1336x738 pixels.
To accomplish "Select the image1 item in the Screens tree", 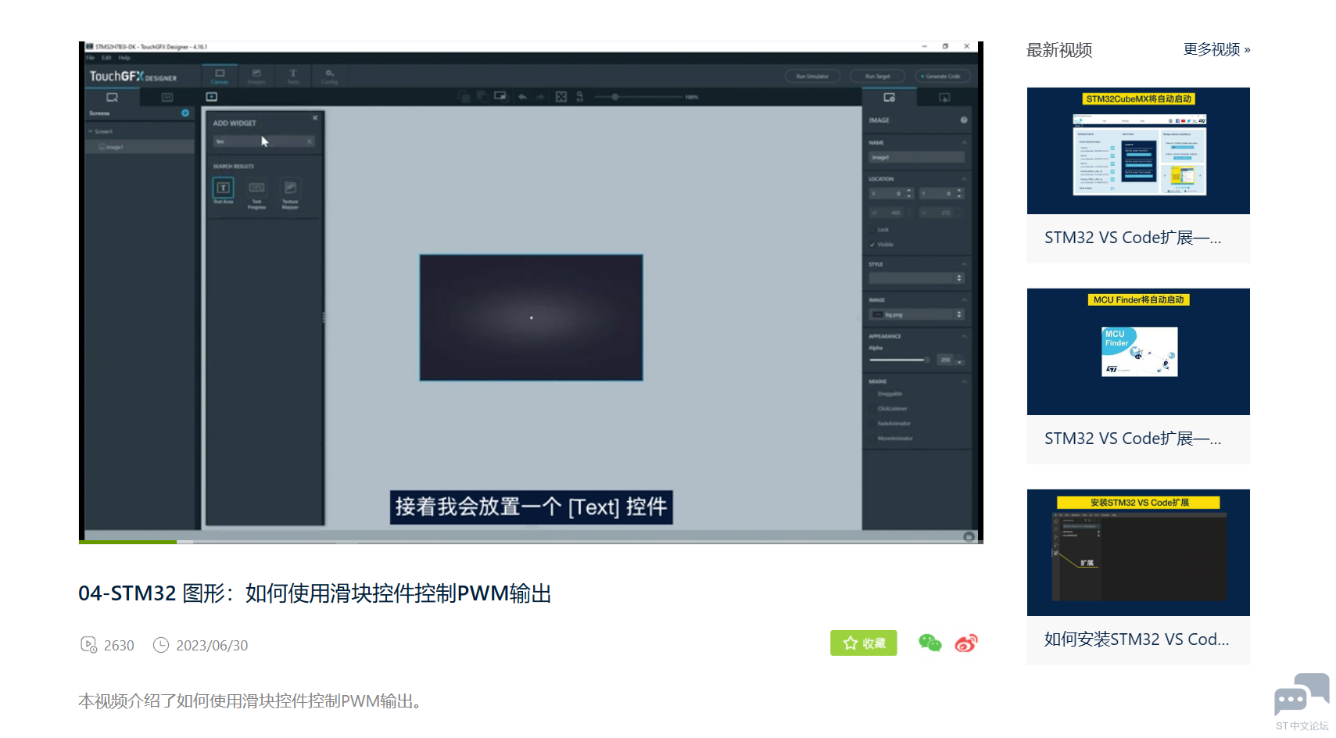I will (x=141, y=147).
